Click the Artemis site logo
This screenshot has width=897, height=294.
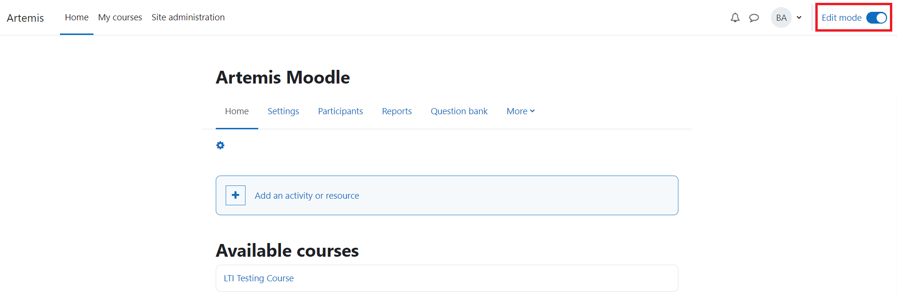click(25, 17)
